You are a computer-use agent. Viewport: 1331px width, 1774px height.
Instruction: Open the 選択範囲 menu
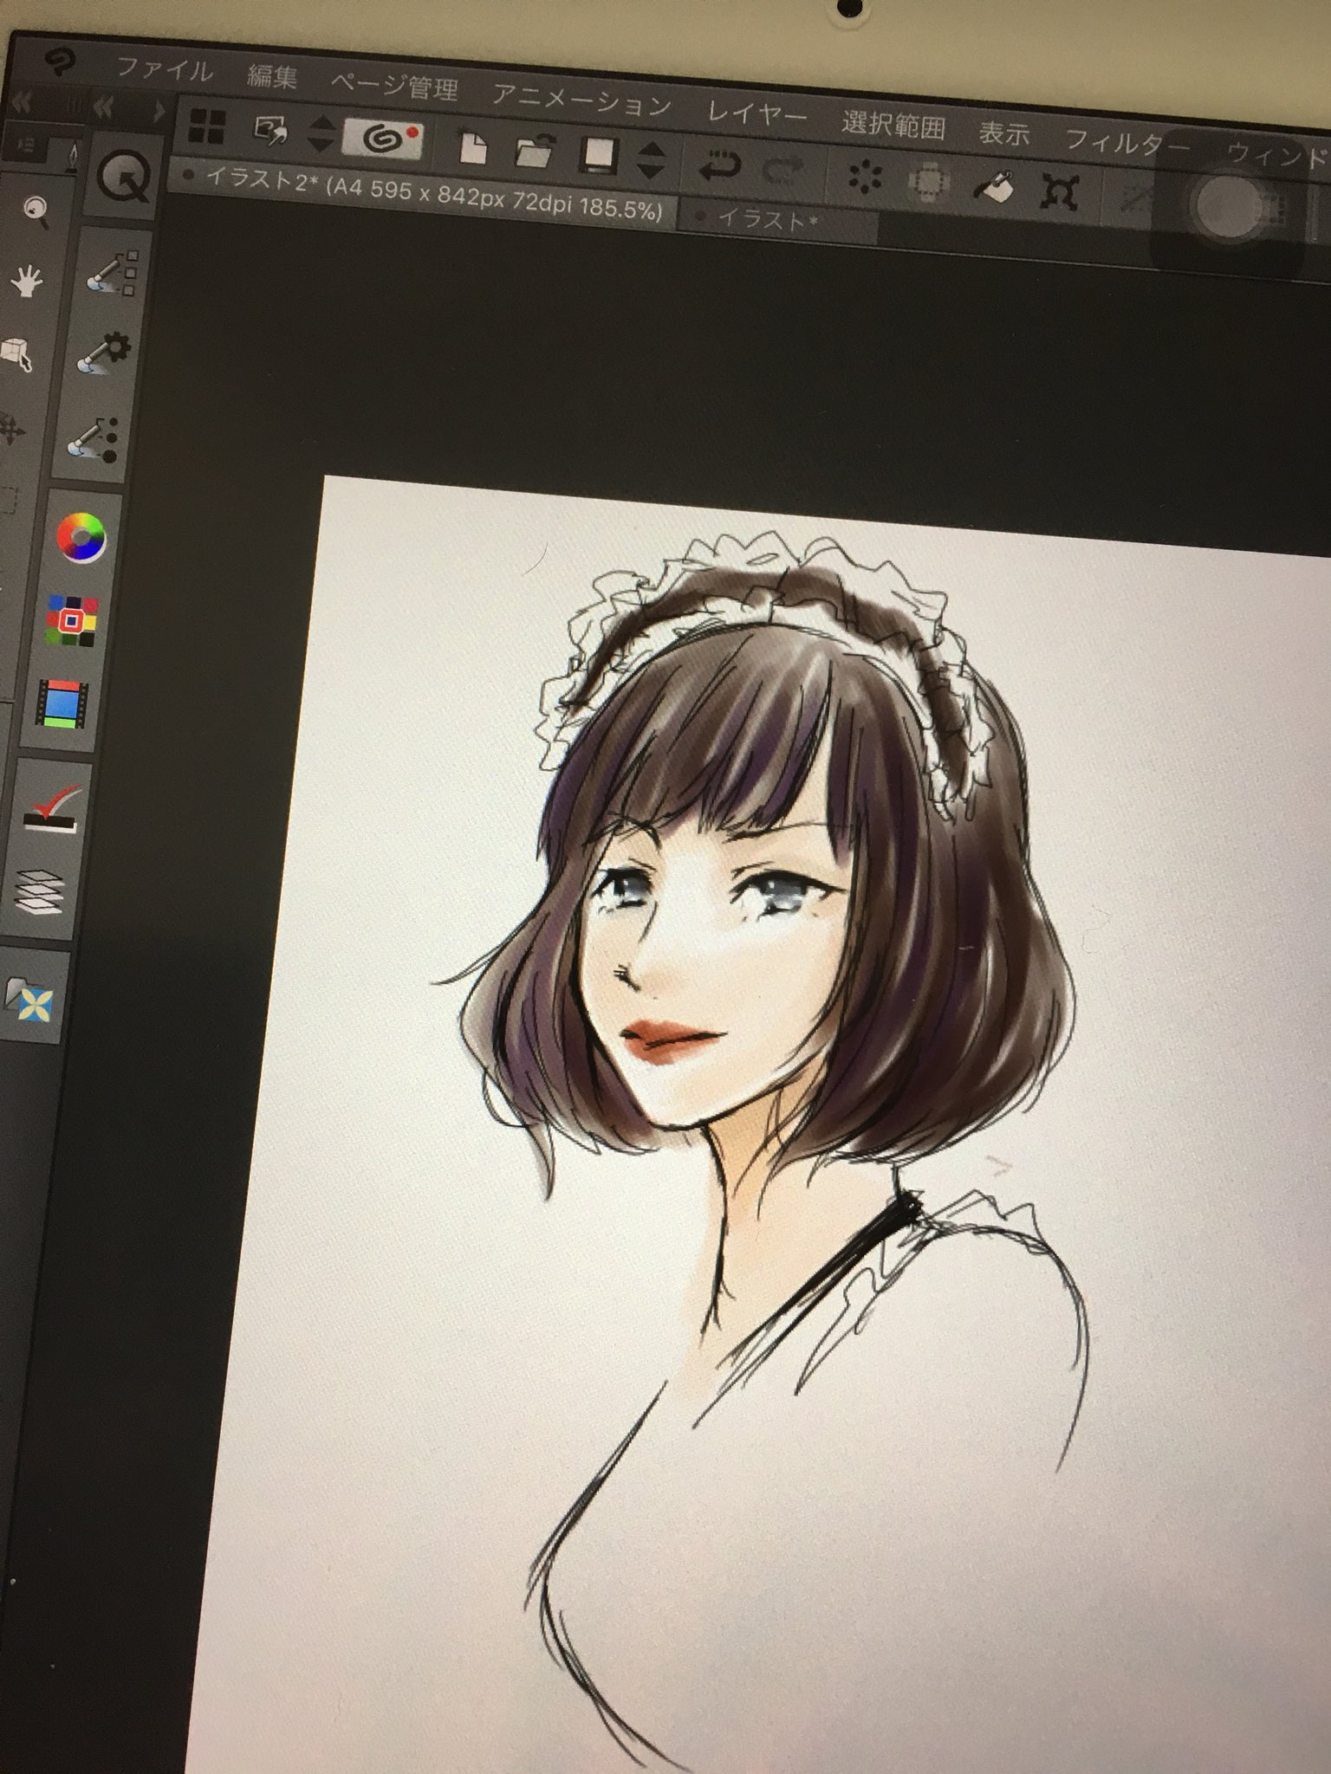tap(893, 126)
